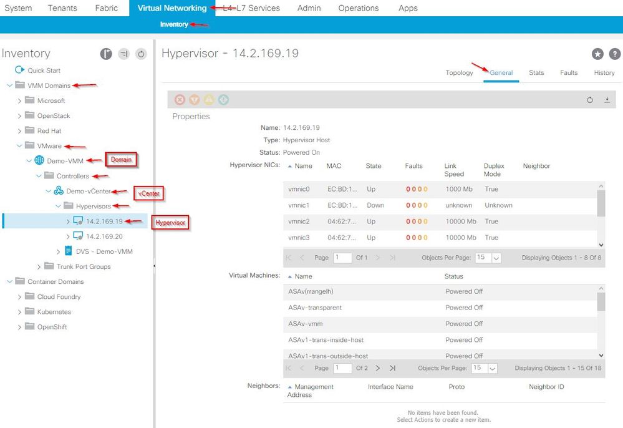
Task: Click the download icon in properties toolbar
Action: click(x=607, y=100)
